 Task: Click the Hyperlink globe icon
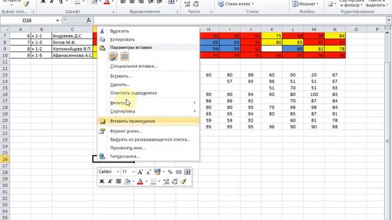click(102, 156)
